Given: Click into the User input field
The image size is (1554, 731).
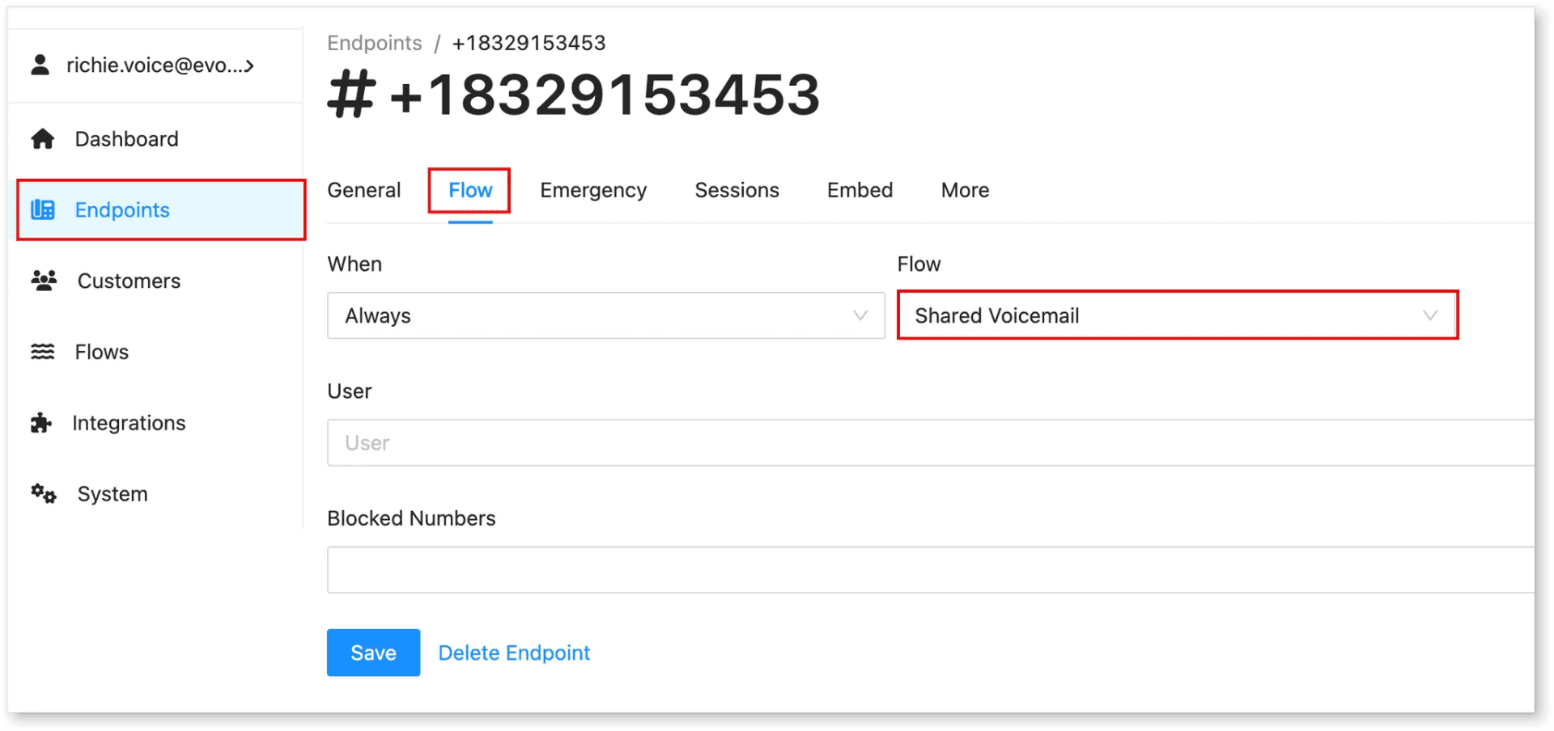Looking at the screenshot, I should [931, 442].
